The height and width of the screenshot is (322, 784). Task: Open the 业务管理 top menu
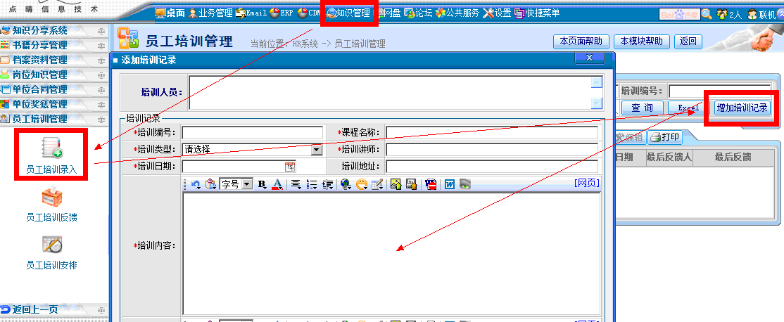click(209, 13)
